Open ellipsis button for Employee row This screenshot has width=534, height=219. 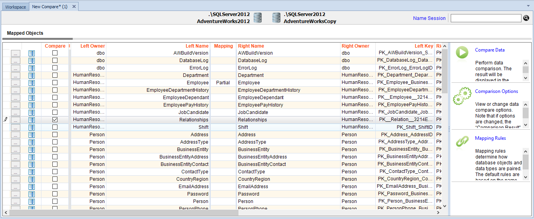click(x=15, y=83)
